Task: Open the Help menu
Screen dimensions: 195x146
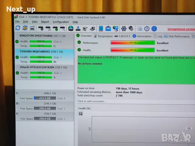Action: pos(75,22)
